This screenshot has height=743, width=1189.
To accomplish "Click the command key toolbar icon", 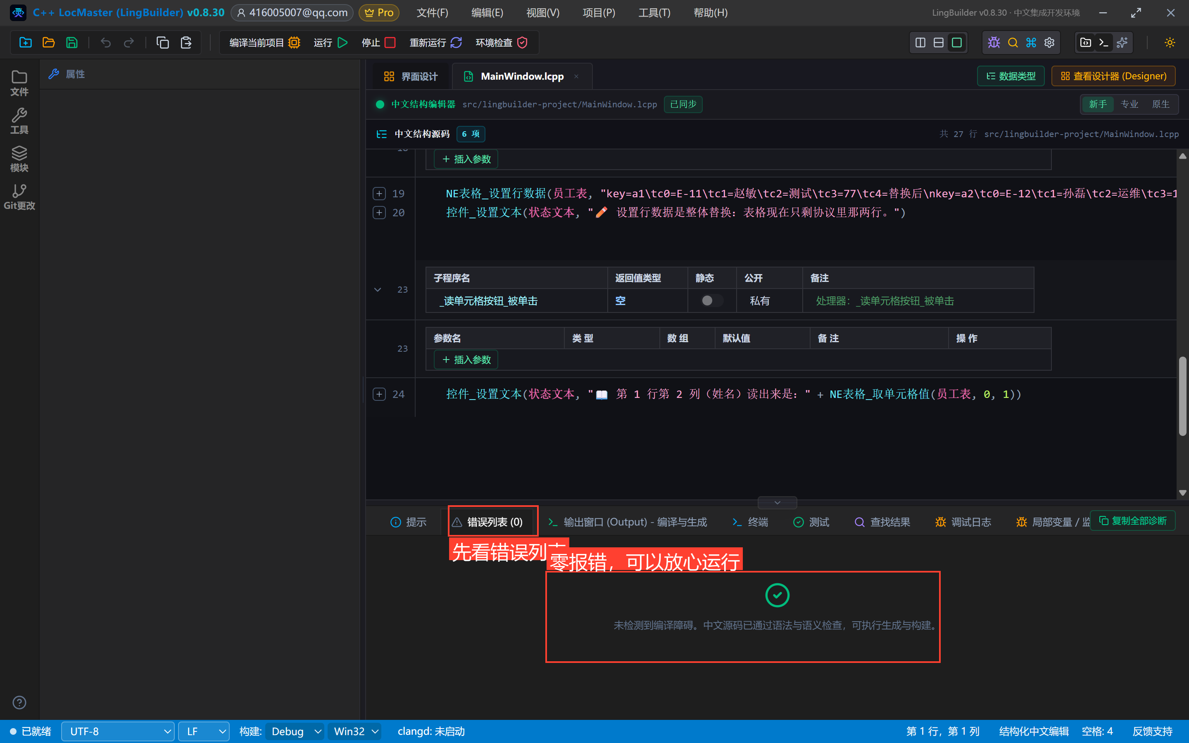I will click(1031, 43).
